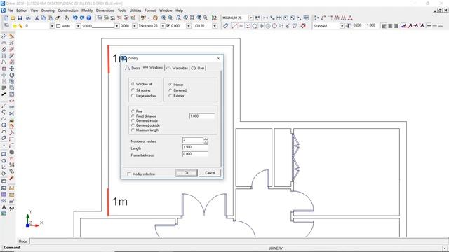Click the Print icon in toolbar
Viewport: 449px width, 252px height.
click(x=28, y=18)
